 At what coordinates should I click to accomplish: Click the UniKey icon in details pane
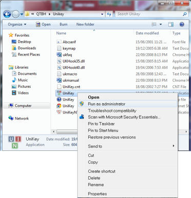click(15, 142)
